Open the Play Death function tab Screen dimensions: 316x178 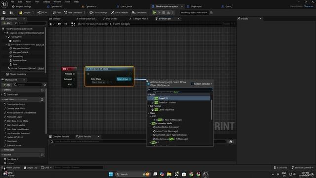pyautogui.click(x=110, y=19)
